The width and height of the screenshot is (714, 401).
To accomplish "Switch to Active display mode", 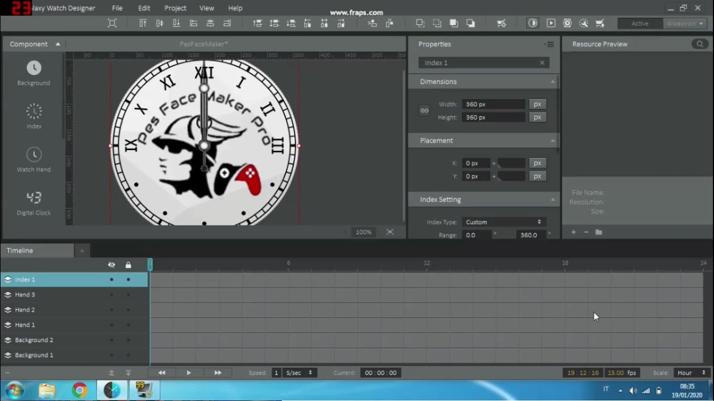I will click(640, 23).
